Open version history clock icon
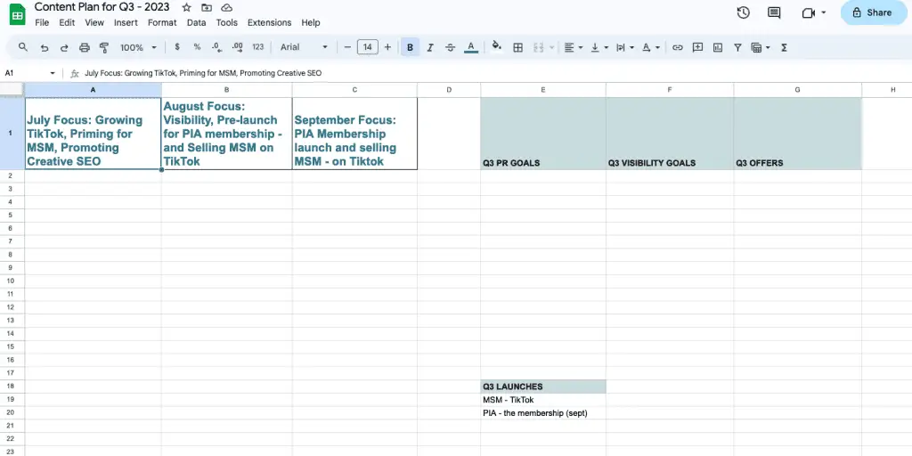This screenshot has width=912, height=456. click(744, 12)
